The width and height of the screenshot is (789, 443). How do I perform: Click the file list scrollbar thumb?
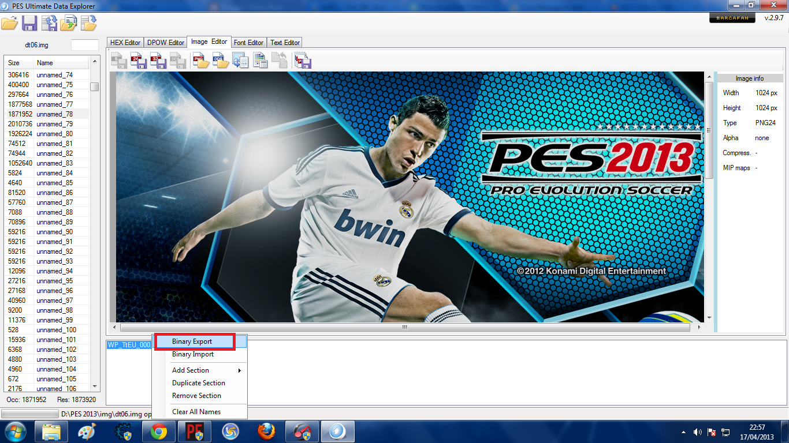(95, 87)
